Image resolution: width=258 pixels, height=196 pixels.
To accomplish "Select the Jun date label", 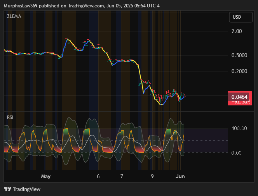I will tap(180, 177).
